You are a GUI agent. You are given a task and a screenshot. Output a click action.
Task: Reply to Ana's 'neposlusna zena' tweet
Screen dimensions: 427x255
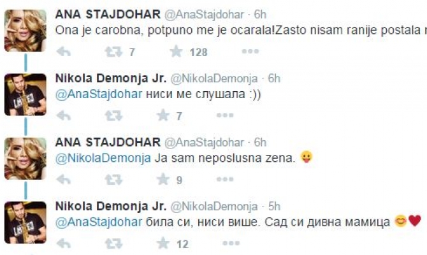tap(62, 180)
